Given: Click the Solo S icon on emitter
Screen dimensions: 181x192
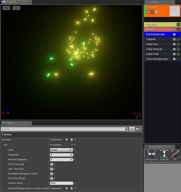Looking at the screenshot, I should pos(156,12).
